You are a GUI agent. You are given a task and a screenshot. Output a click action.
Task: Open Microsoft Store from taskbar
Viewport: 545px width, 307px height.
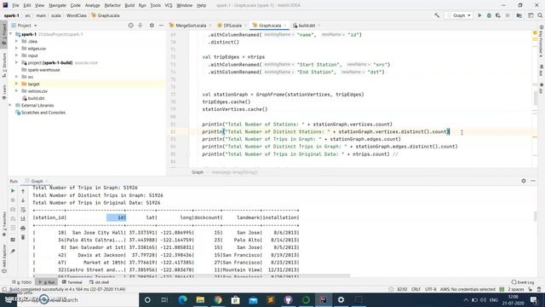(235, 299)
